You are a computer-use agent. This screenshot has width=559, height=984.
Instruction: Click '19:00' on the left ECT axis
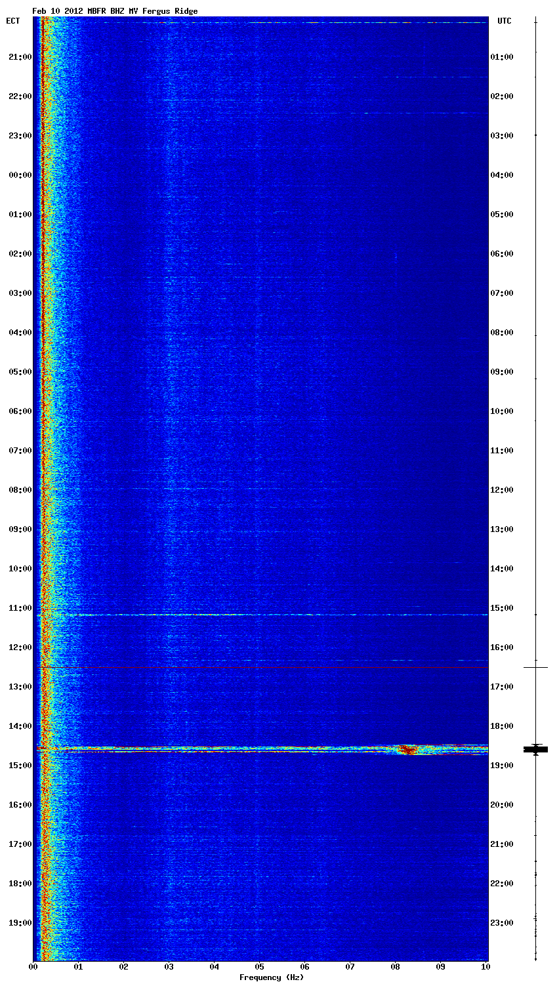[20, 923]
